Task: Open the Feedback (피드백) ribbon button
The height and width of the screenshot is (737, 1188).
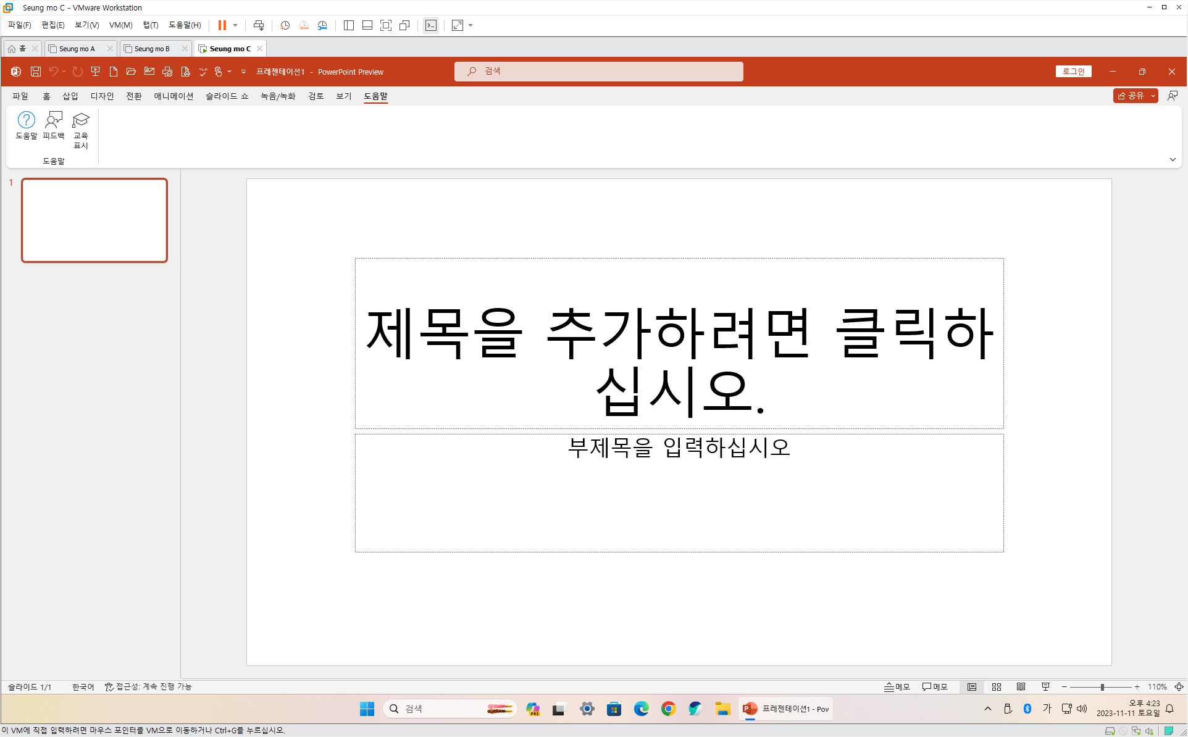Action: click(54, 125)
